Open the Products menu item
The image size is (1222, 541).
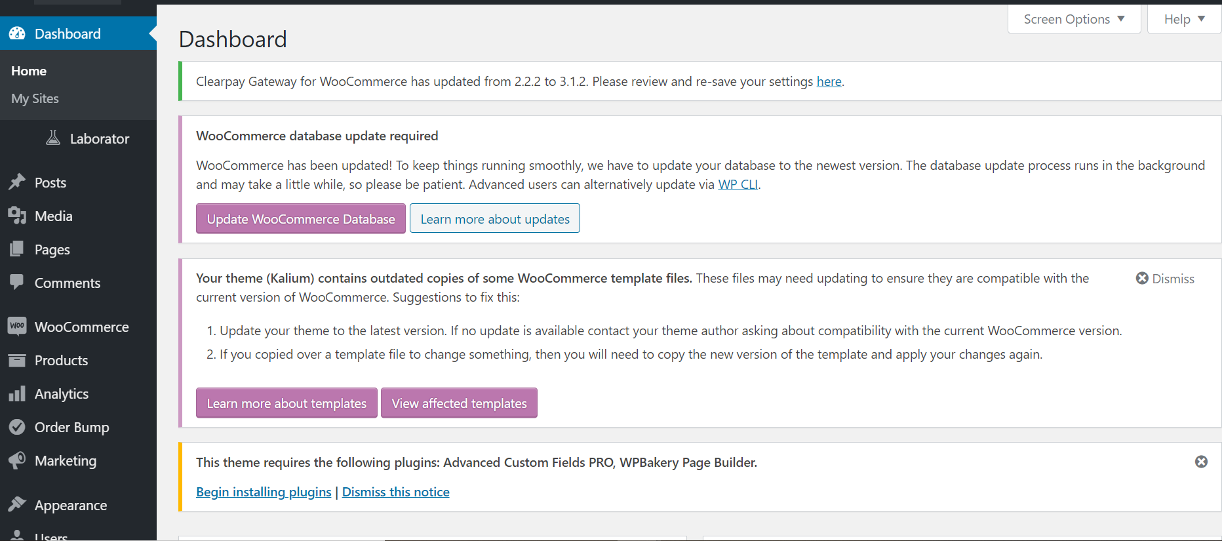click(61, 360)
